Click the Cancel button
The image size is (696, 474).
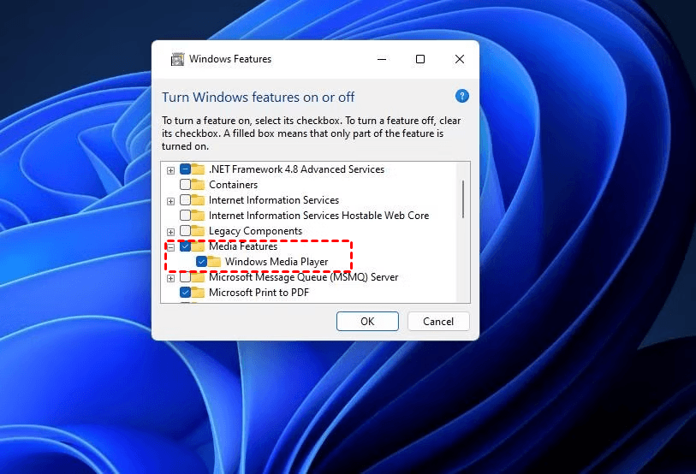437,322
